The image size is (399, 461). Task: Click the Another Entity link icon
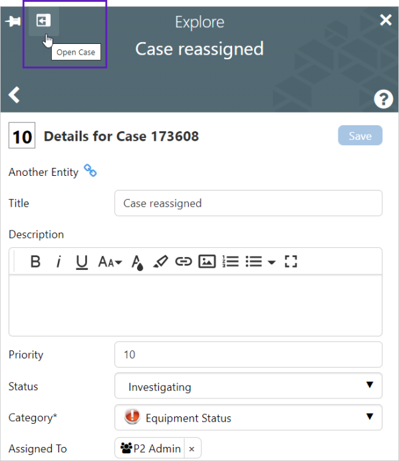[x=90, y=171]
